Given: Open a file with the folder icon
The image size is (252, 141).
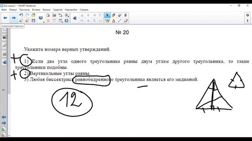Looking at the screenshot, I should 33,15.
